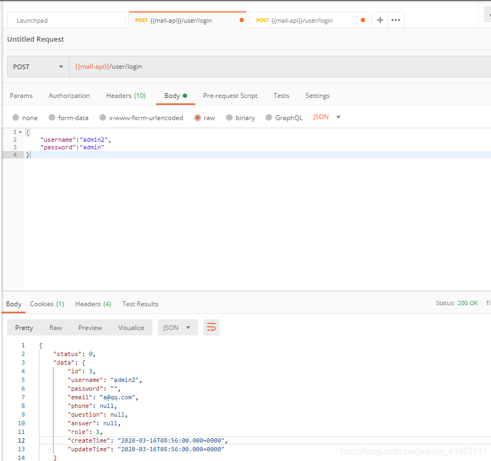Screen dimensions: 491x461
Task: Click the Untitled Request title
Action: pyautogui.click(x=36, y=39)
